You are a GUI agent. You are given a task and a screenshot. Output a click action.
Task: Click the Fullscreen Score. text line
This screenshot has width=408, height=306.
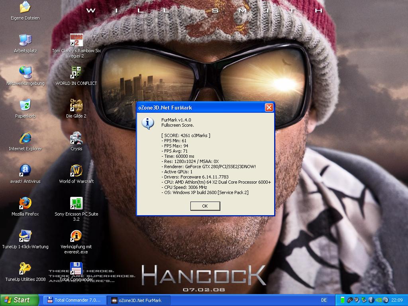pyautogui.click(x=178, y=125)
